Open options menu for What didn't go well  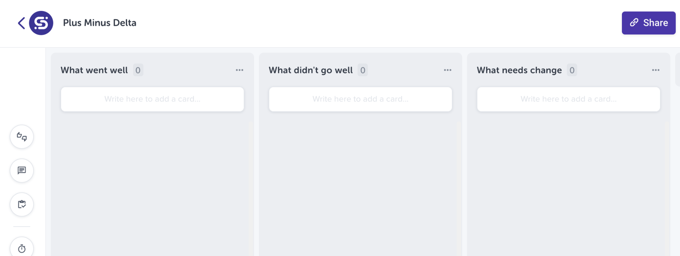[x=448, y=70]
